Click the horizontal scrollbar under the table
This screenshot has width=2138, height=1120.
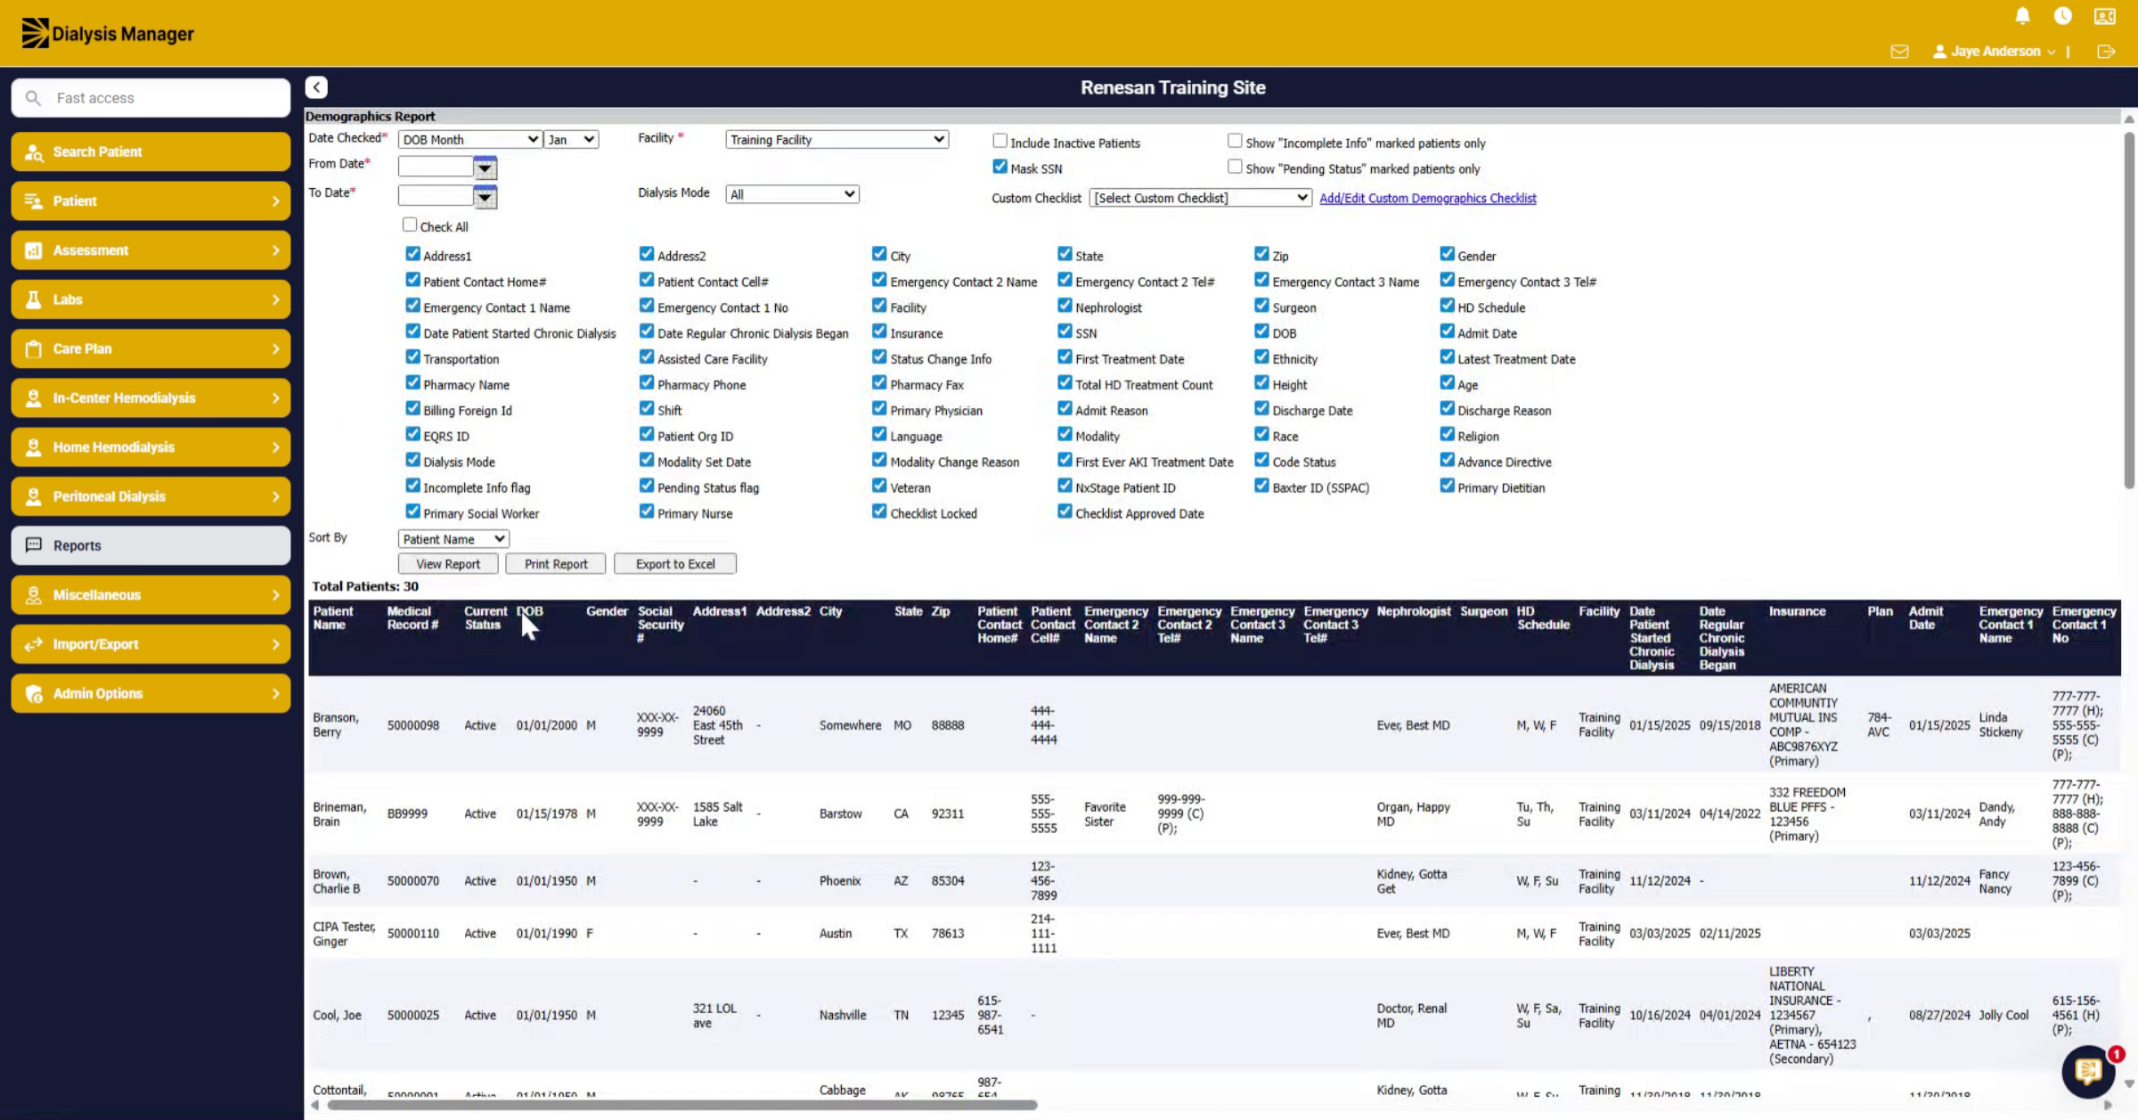(682, 1105)
